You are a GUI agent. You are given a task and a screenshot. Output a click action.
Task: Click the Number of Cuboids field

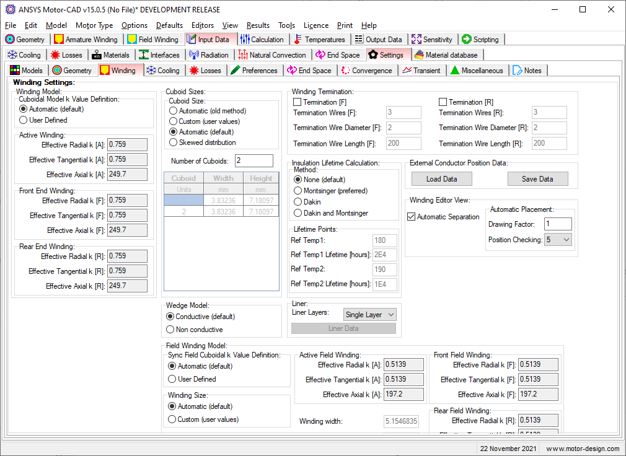point(253,161)
